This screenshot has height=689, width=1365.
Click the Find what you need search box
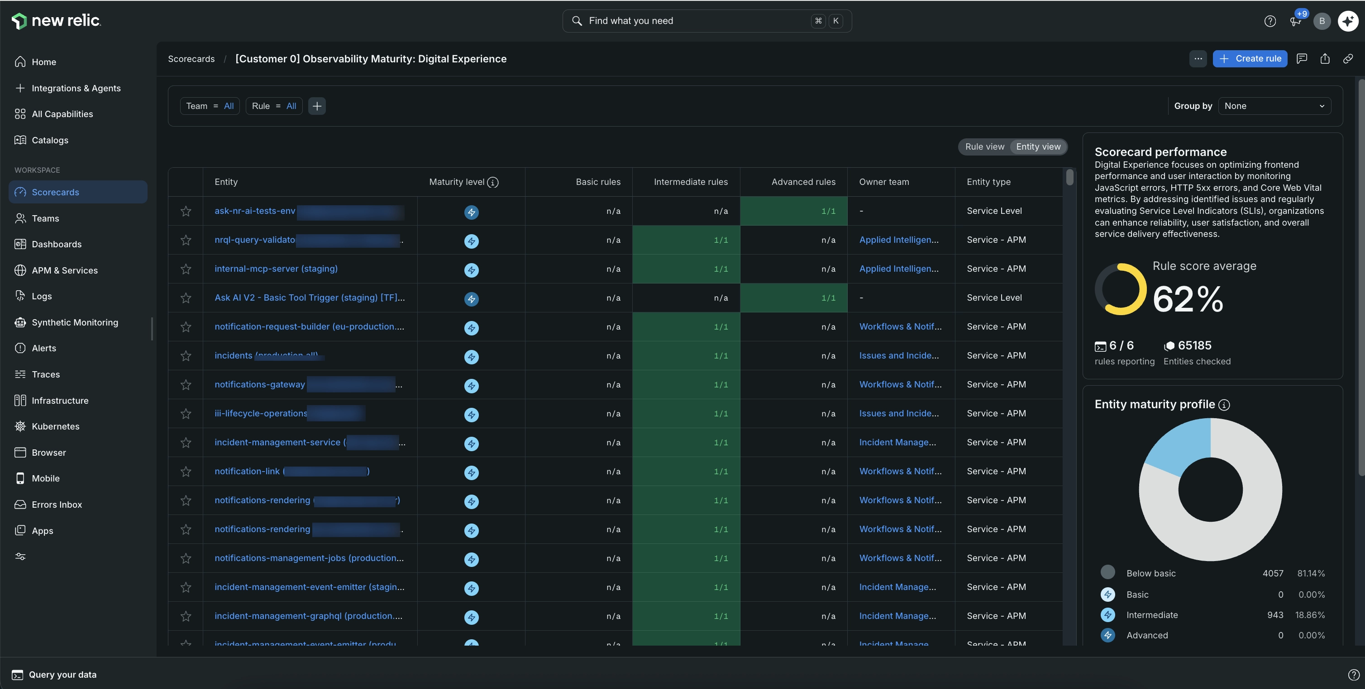click(707, 21)
